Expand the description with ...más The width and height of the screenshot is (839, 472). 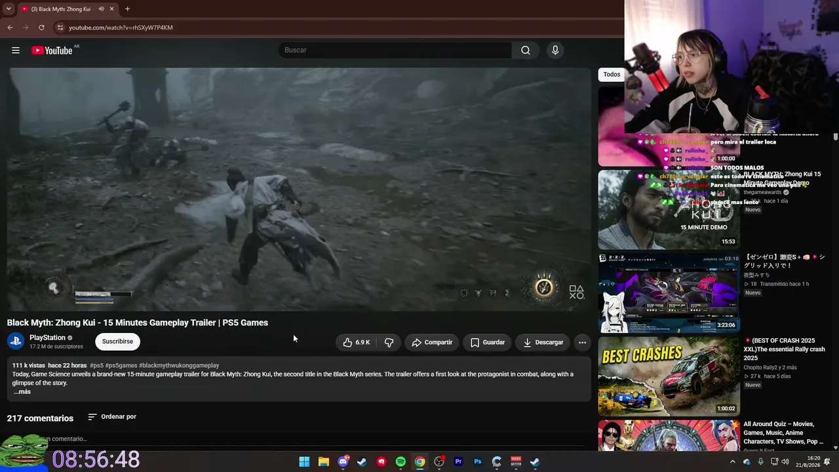pos(22,391)
